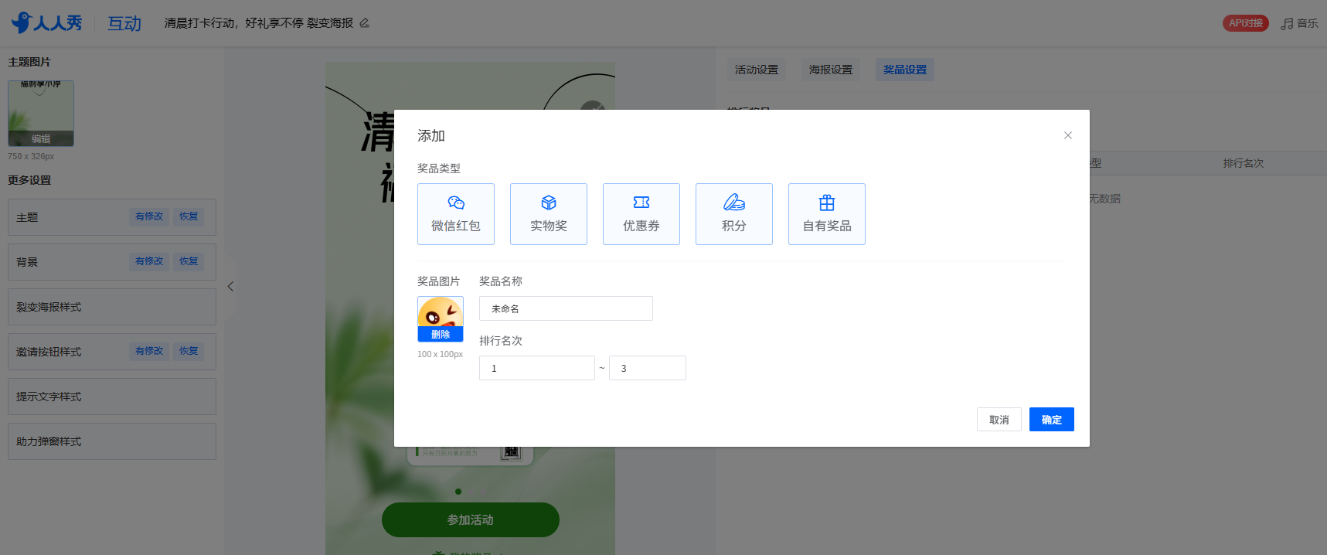
Task: Open the 奖品设置 tab
Action: 905,70
